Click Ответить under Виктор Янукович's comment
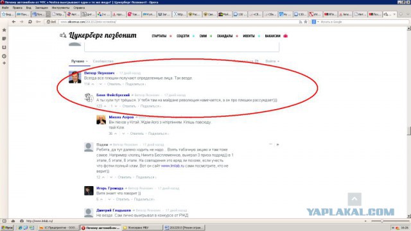 tap(114, 84)
